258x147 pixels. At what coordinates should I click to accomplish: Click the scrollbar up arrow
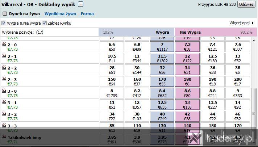254,40
